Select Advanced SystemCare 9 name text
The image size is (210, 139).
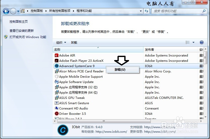77,66
